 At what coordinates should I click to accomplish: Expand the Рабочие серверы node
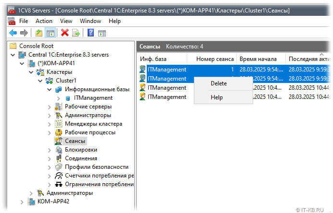tap(50, 107)
